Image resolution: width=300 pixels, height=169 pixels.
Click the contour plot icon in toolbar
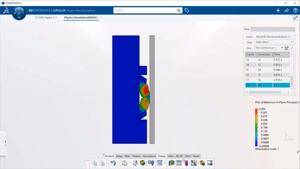[143, 163]
